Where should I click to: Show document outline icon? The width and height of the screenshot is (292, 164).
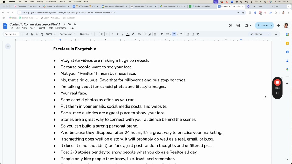click(x=8, y=46)
